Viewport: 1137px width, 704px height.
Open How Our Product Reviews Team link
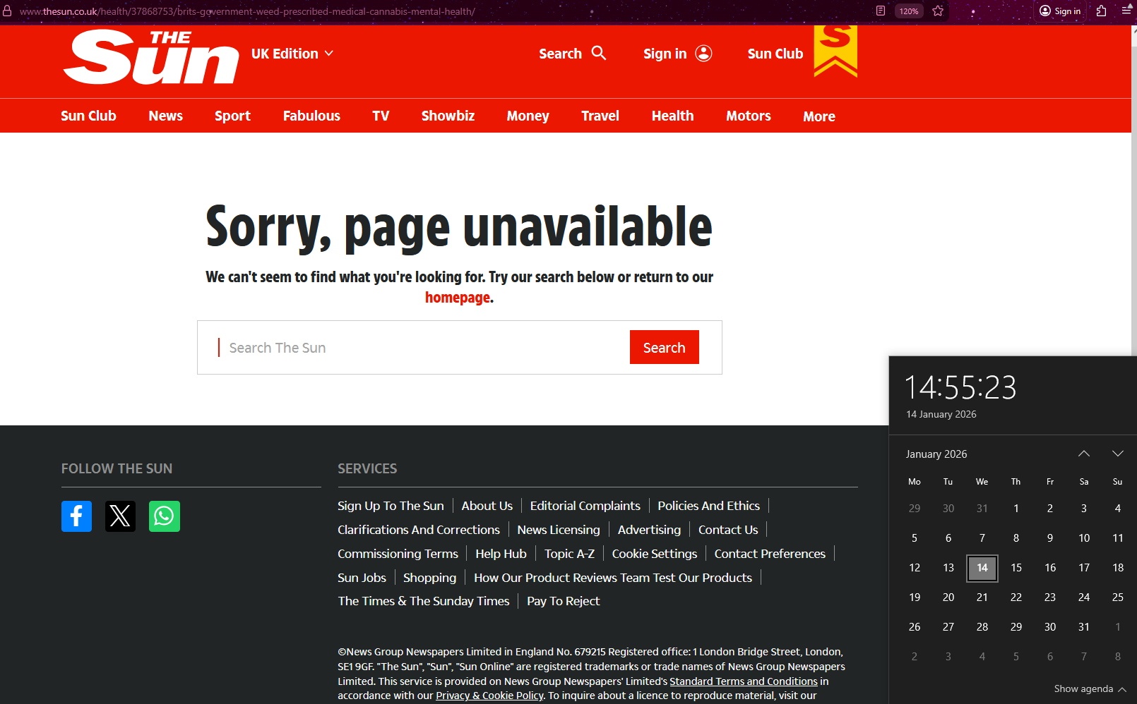pyautogui.click(x=613, y=578)
